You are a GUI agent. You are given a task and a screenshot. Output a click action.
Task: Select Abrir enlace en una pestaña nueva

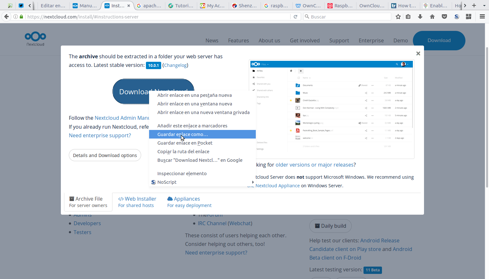click(x=202, y=95)
